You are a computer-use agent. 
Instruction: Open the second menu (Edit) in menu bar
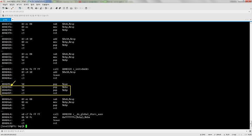pos(12,5)
